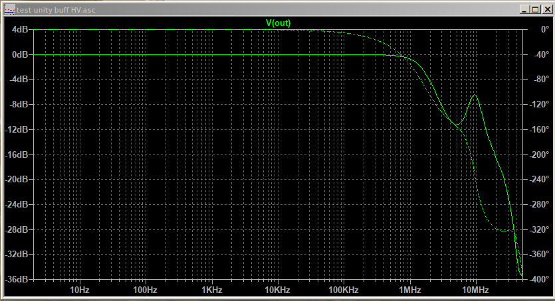Click the 10KHz frequency axis label
Image resolution: width=555 pixels, height=301 pixels.
coord(278,290)
